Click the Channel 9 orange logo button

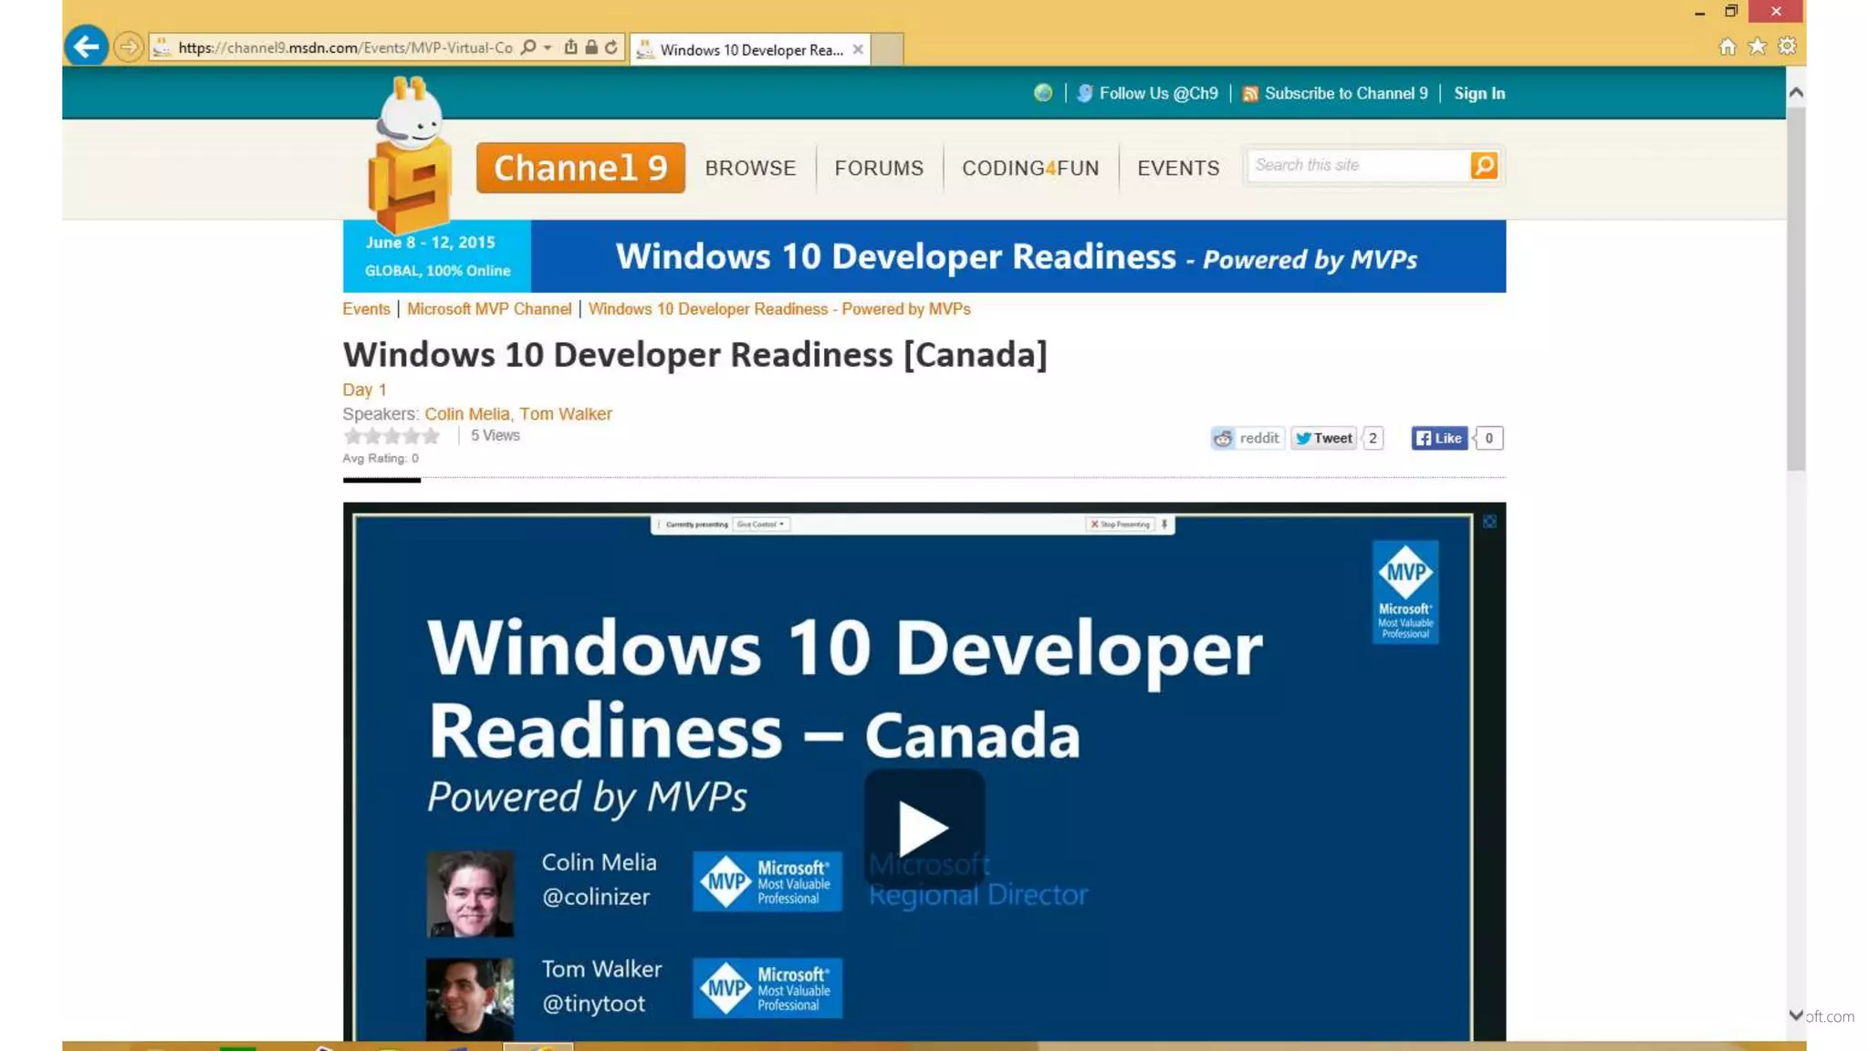click(x=580, y=167)
